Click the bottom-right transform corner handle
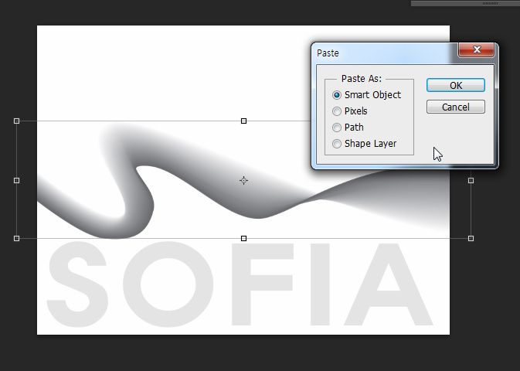This screenshot has height=371, width=520. pos(471,238)
